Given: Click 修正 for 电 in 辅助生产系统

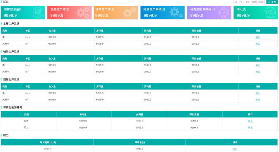Looking at the screenshot, I should point(258,65).
